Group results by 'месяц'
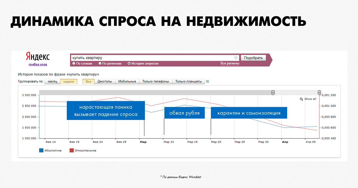This screenshot has width=358, height=188. tap(53, 81)
